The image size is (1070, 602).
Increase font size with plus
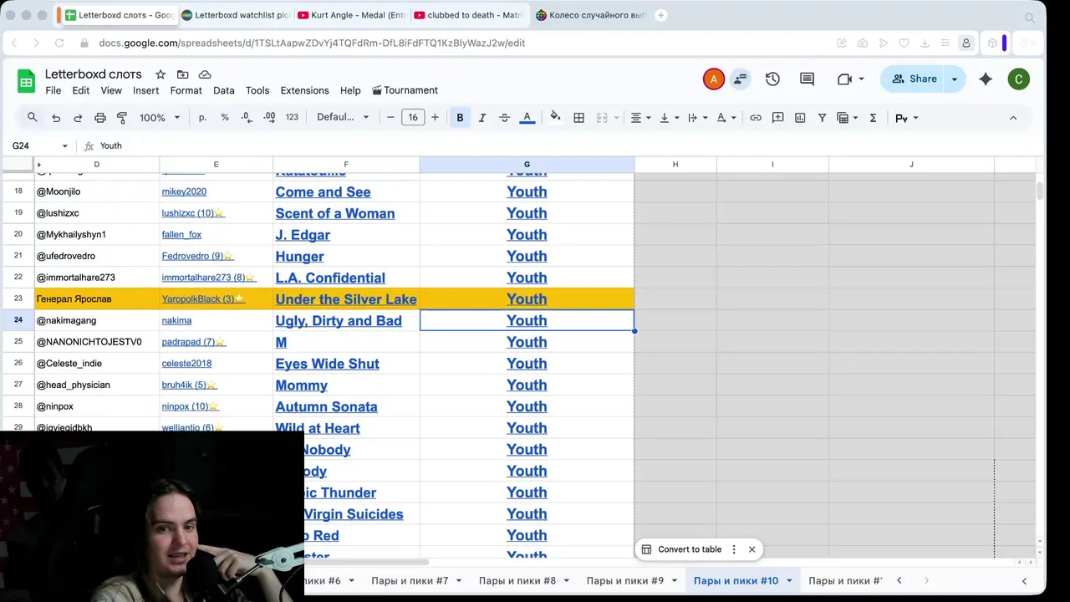pyautogui.click(x=435, y=118)
